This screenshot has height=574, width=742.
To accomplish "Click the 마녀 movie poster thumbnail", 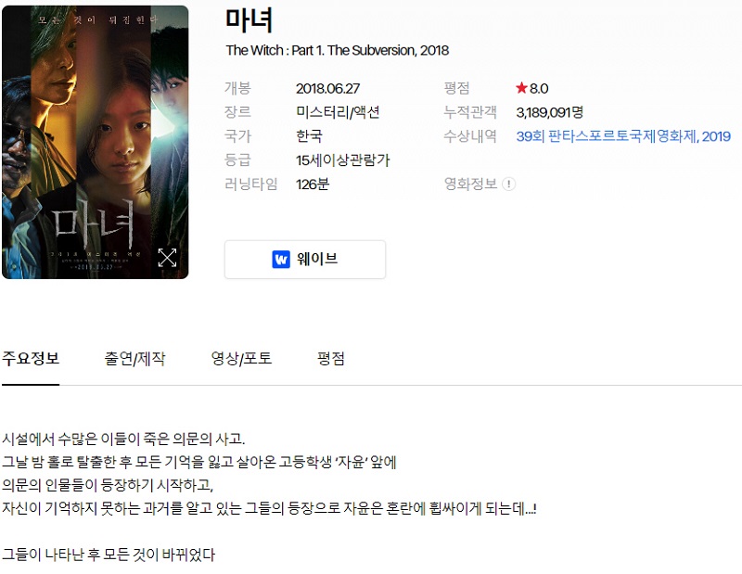I will click(96, 142).
